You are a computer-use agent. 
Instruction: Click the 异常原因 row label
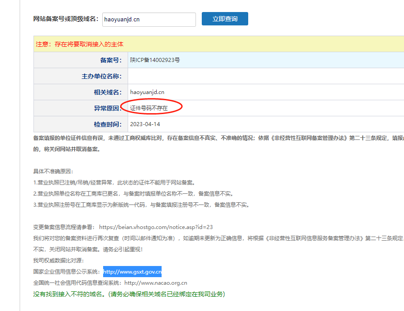click(x=104, y=108)
